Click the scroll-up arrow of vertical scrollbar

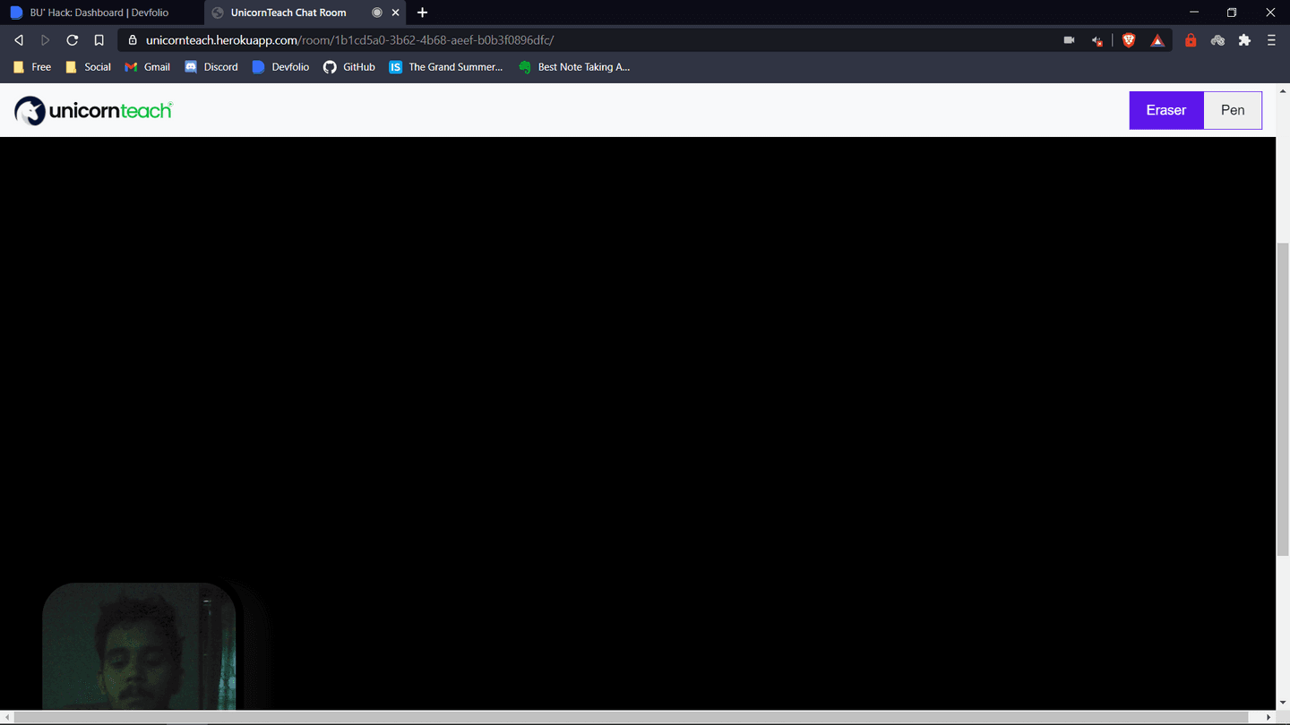[x=1282, y=90]
